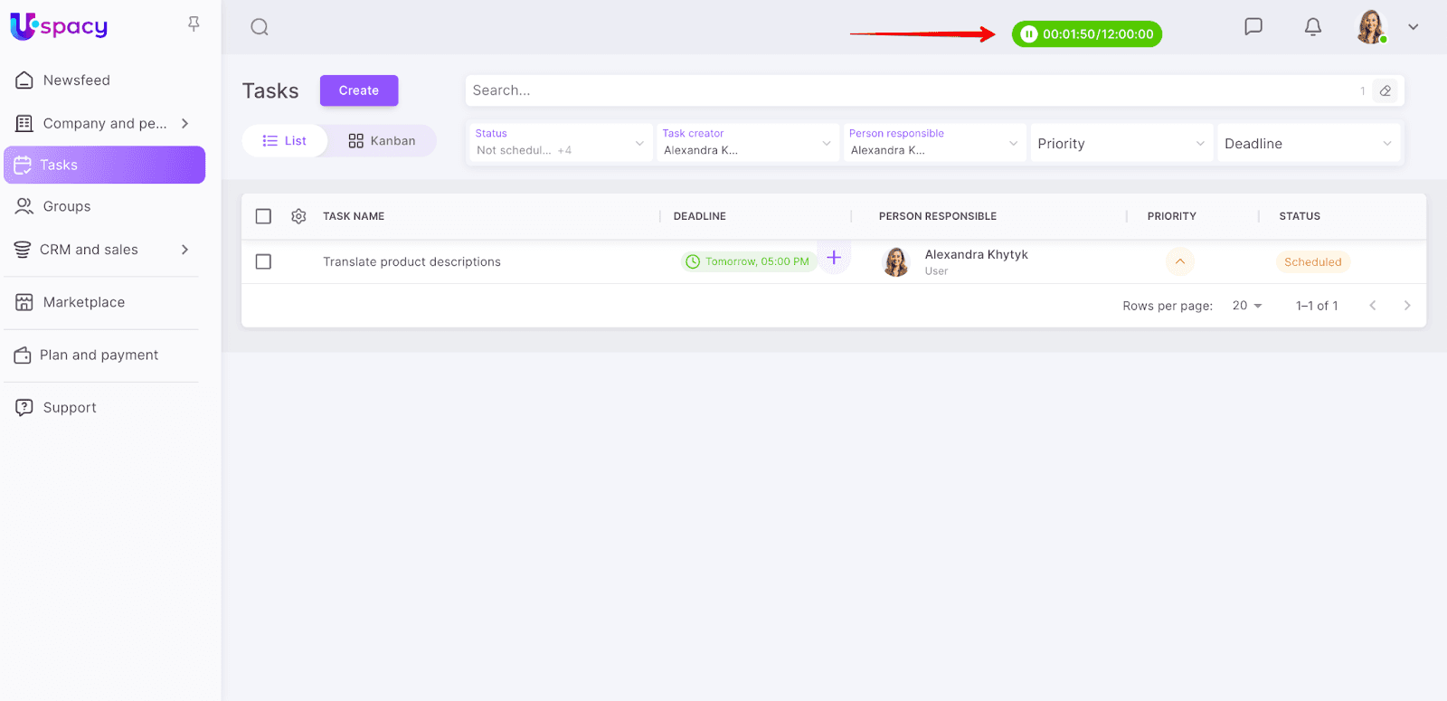The width and height of the screenshot is (1447, 701).
Task: Open the Status filter dropdown
Action: point(561,143)
